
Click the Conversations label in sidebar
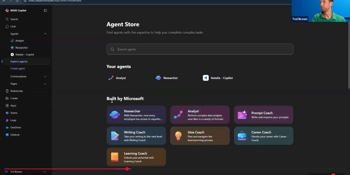(18, 76)
